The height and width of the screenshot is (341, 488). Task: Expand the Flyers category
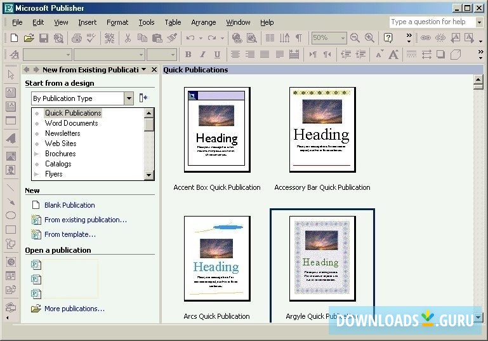[37, 174]
